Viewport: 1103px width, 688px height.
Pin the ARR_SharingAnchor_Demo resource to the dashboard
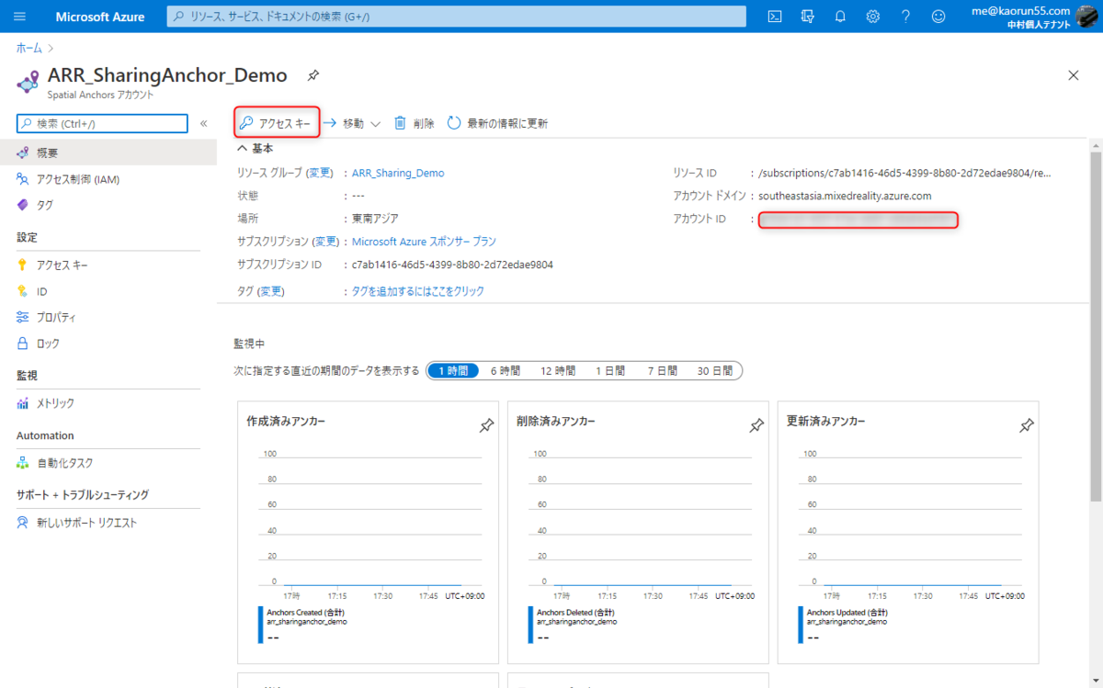point(313,75)
